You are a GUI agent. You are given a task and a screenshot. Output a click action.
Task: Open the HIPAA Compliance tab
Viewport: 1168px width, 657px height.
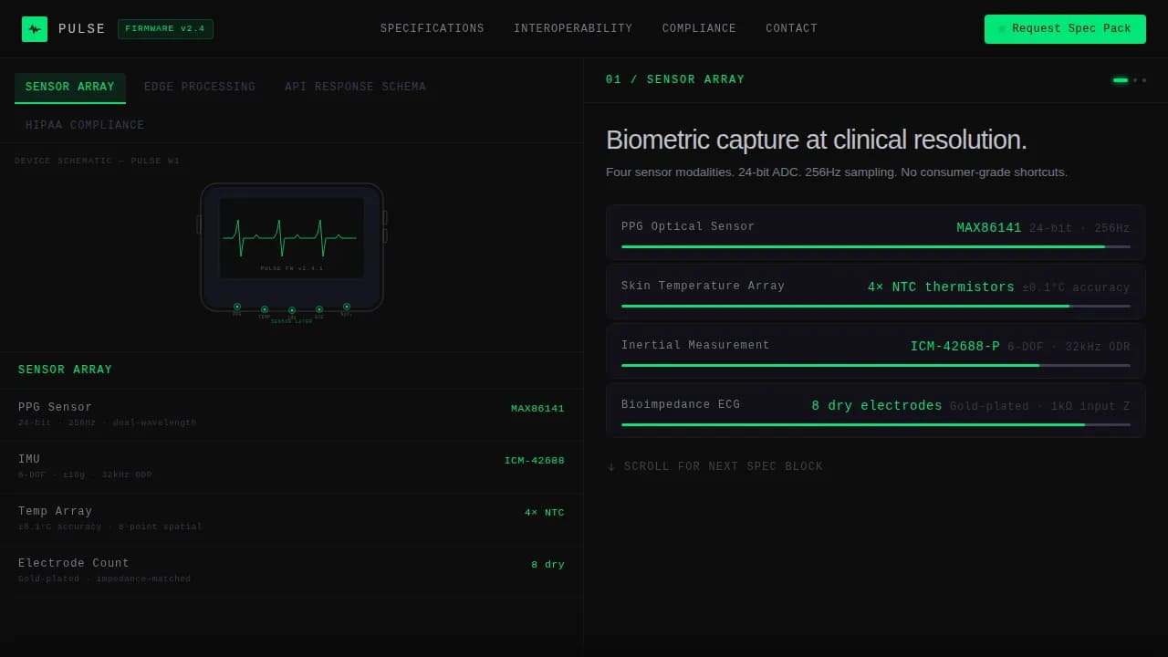tap(85, 125)
